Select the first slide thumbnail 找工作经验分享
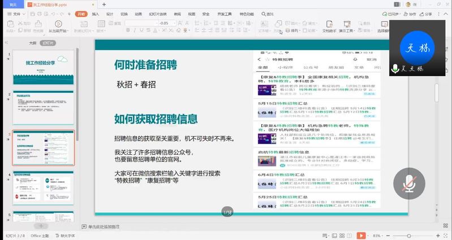Screen dimensions: 452x240 (x=43, y=67)
